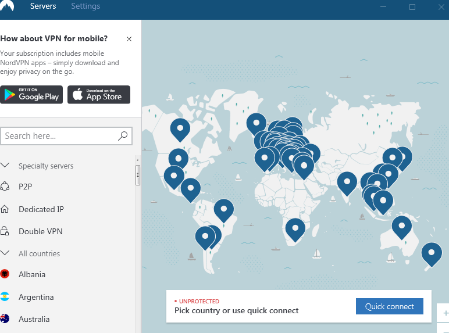Switch to the Servers tab
The width and height of the screenshot is (449, 333).
[x=43, y=6]
